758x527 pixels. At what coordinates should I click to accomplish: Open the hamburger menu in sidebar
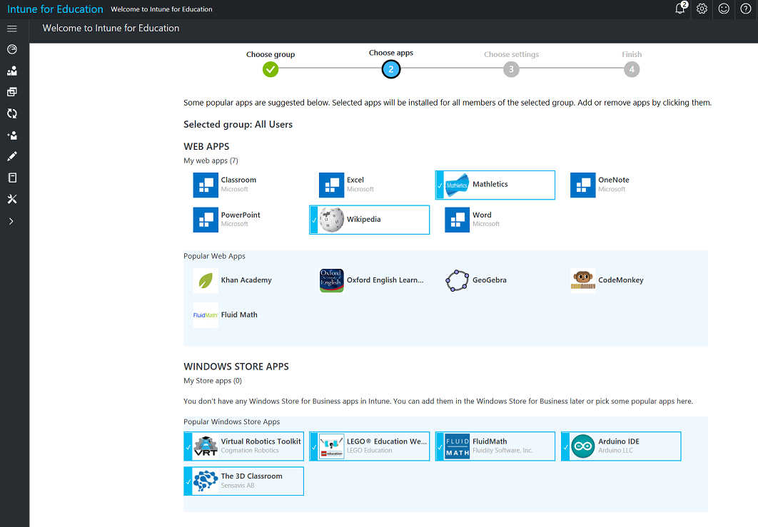pyautogui.click(x=12, y=29)
